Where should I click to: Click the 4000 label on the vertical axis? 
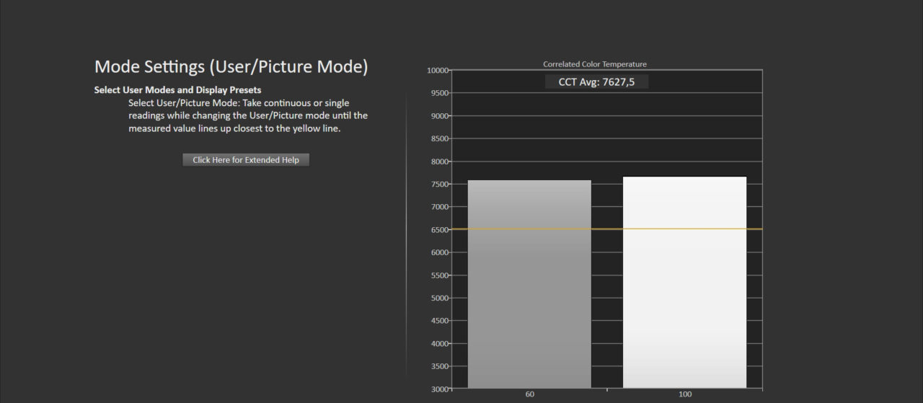pyautogui.click(x=439, y=344)
